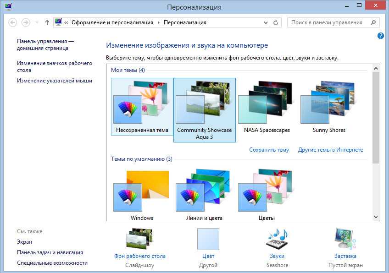Click the blue help question mark icon
The width and height of the screenshot is (389, 273).
coord(381,36)
